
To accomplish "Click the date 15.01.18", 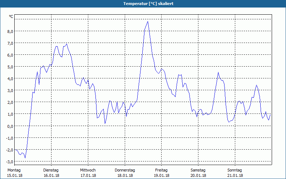I will (15, 175).
